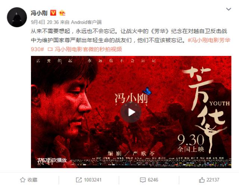This screenshot has height=187, width=239.
Task: Play the 芳华 trailer video
Action: click(x=131, y=112)
